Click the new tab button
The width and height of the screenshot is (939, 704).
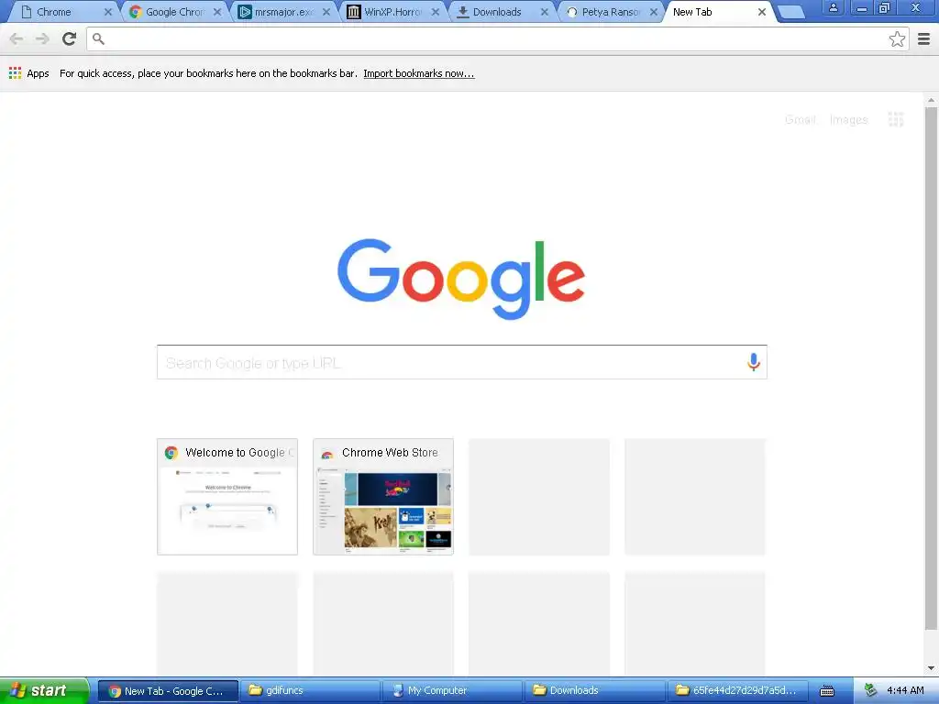point(790,12)
